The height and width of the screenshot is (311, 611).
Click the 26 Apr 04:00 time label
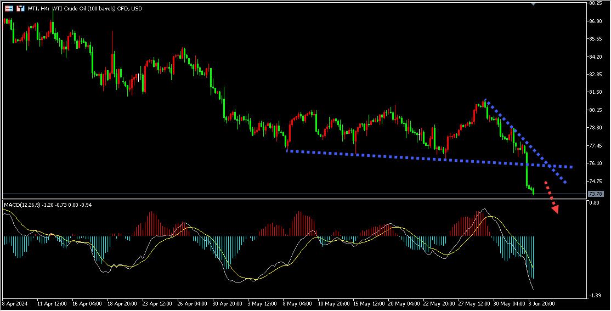pyautogui.click(x=192, y=303)
